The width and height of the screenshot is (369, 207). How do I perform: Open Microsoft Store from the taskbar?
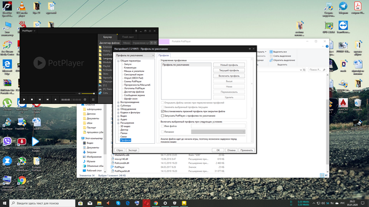pos(81,203)
